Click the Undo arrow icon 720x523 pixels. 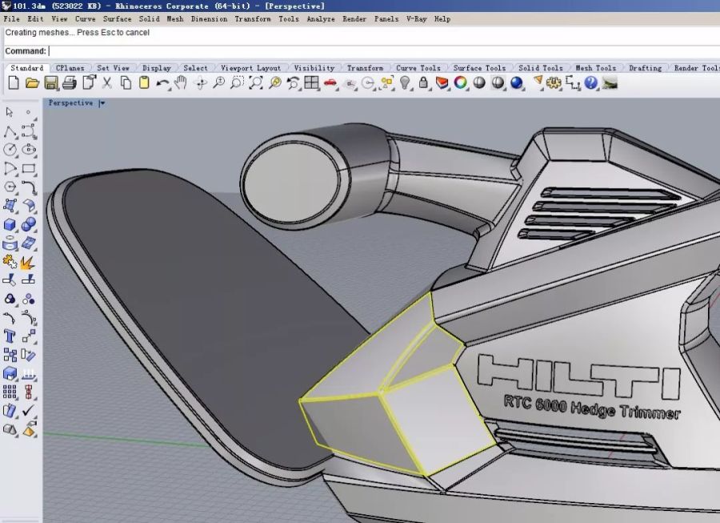pos(163,83)
